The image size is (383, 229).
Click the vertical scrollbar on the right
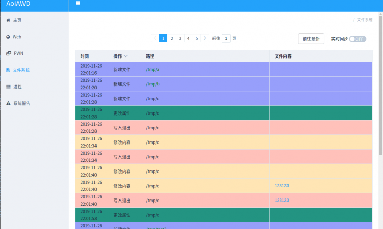380,85
